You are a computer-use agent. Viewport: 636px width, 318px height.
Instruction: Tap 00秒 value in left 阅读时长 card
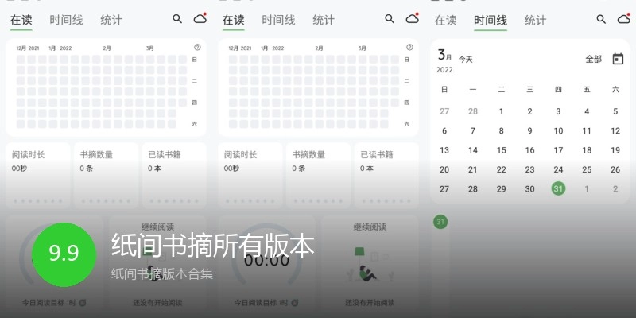coord(19,168)
